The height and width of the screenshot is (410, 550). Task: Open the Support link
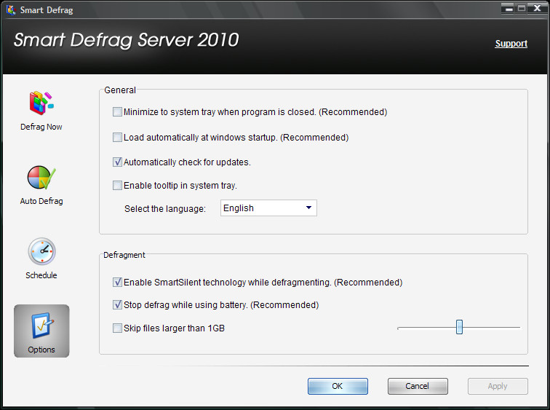coord(511,44)
